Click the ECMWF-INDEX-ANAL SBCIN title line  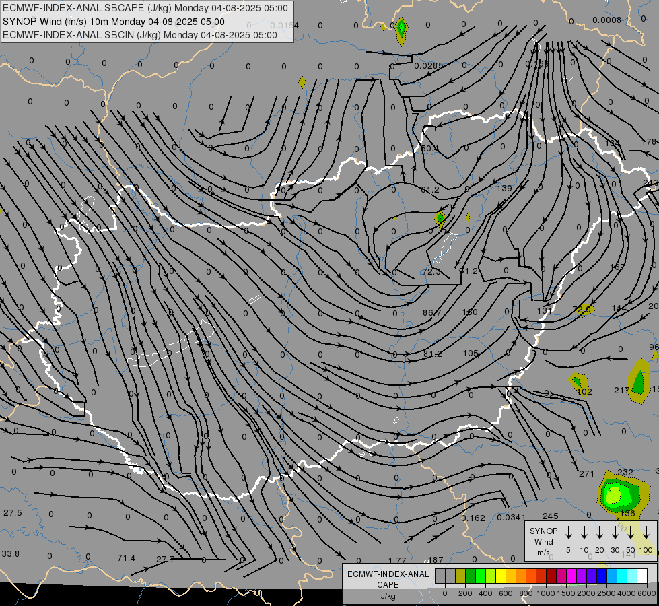(x=140, y=35)
